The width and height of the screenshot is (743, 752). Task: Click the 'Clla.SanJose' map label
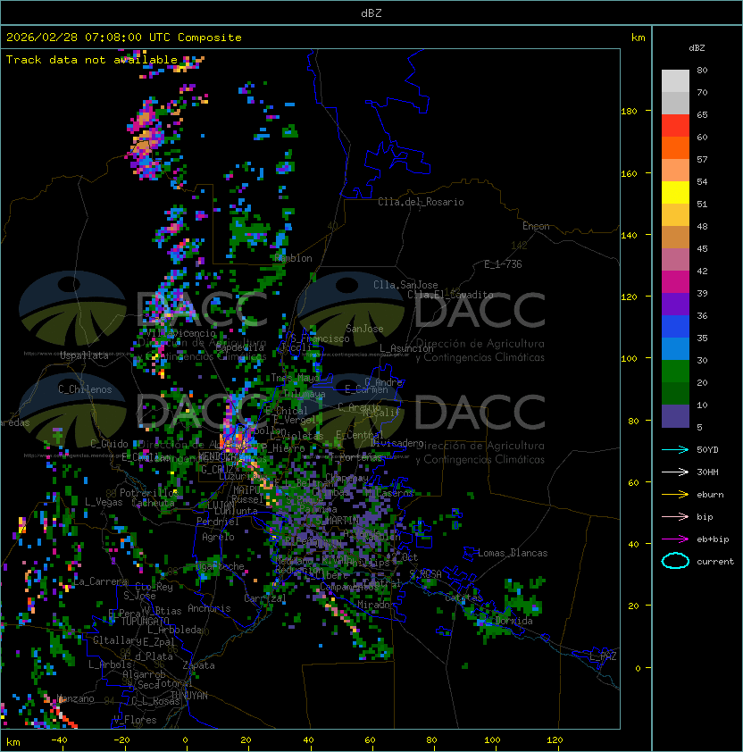[x=405, y=285]
